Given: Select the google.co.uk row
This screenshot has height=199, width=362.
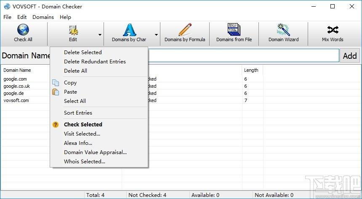Looking at the screenshot, I should [16, 86].
